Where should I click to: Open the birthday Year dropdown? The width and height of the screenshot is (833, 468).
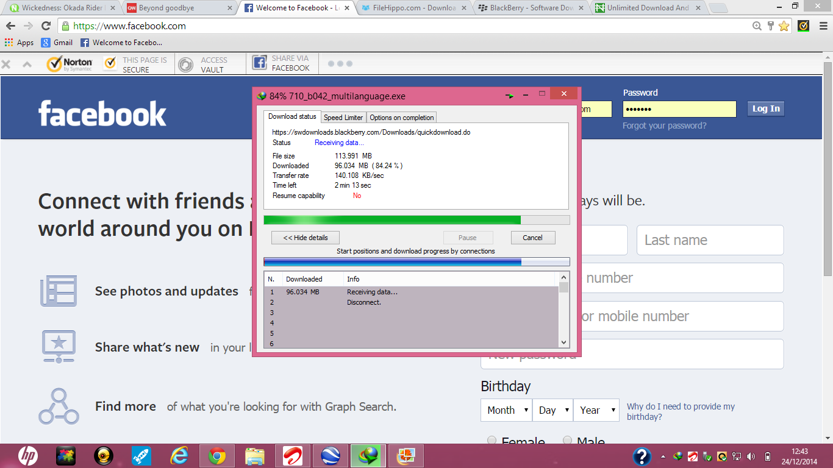click(x=596, y=410)
